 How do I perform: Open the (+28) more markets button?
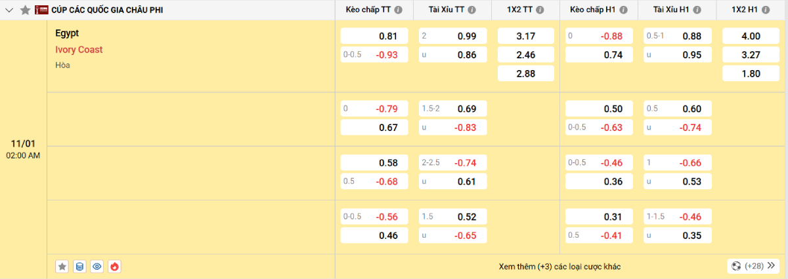coord(753,267)
